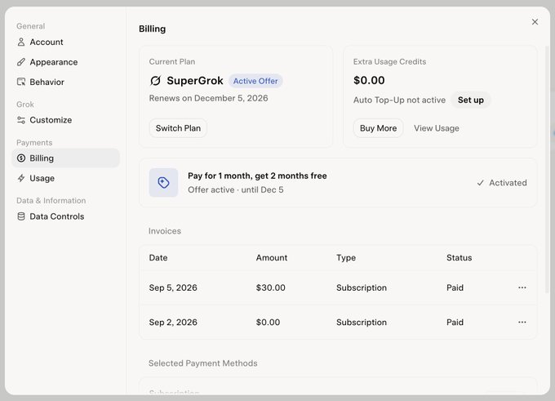Click the Active Offer badge
The width and height of the screenshot is (555, 401).
pyautogui.click(x=255, y=81)
